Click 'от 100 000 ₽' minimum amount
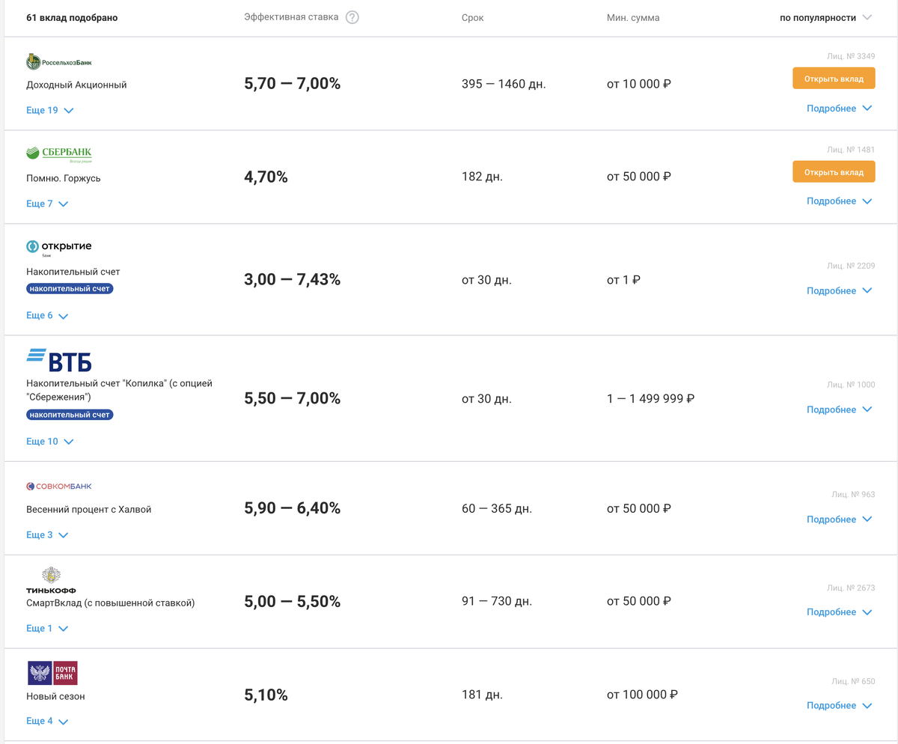Viewport: 898px width, 744px height. 643,695
